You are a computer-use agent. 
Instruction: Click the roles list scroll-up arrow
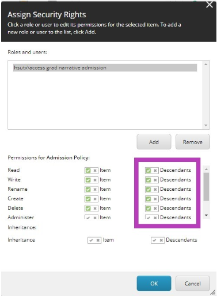point(206,65)
